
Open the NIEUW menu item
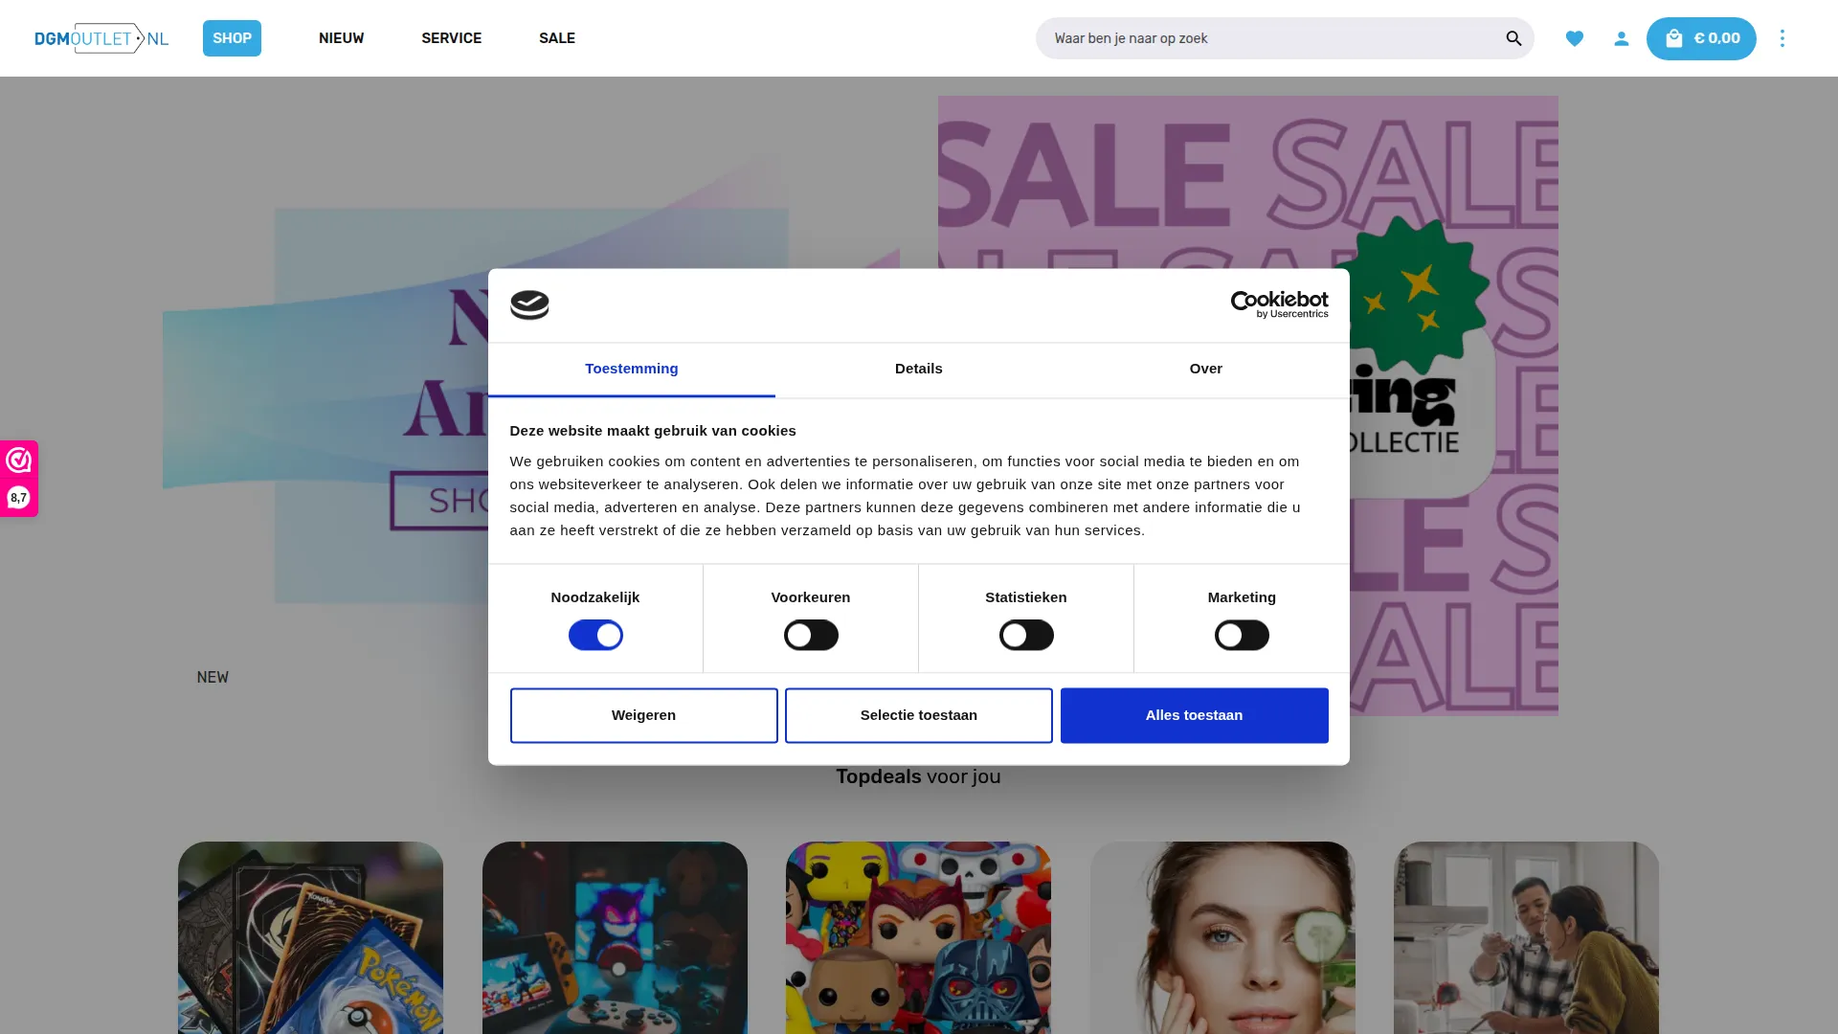pyautogui.click(x=342, y=38)
